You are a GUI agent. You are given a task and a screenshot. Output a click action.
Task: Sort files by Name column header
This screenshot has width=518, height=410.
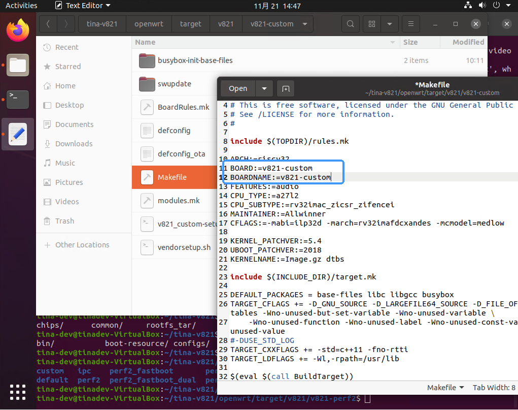point(145,42)
